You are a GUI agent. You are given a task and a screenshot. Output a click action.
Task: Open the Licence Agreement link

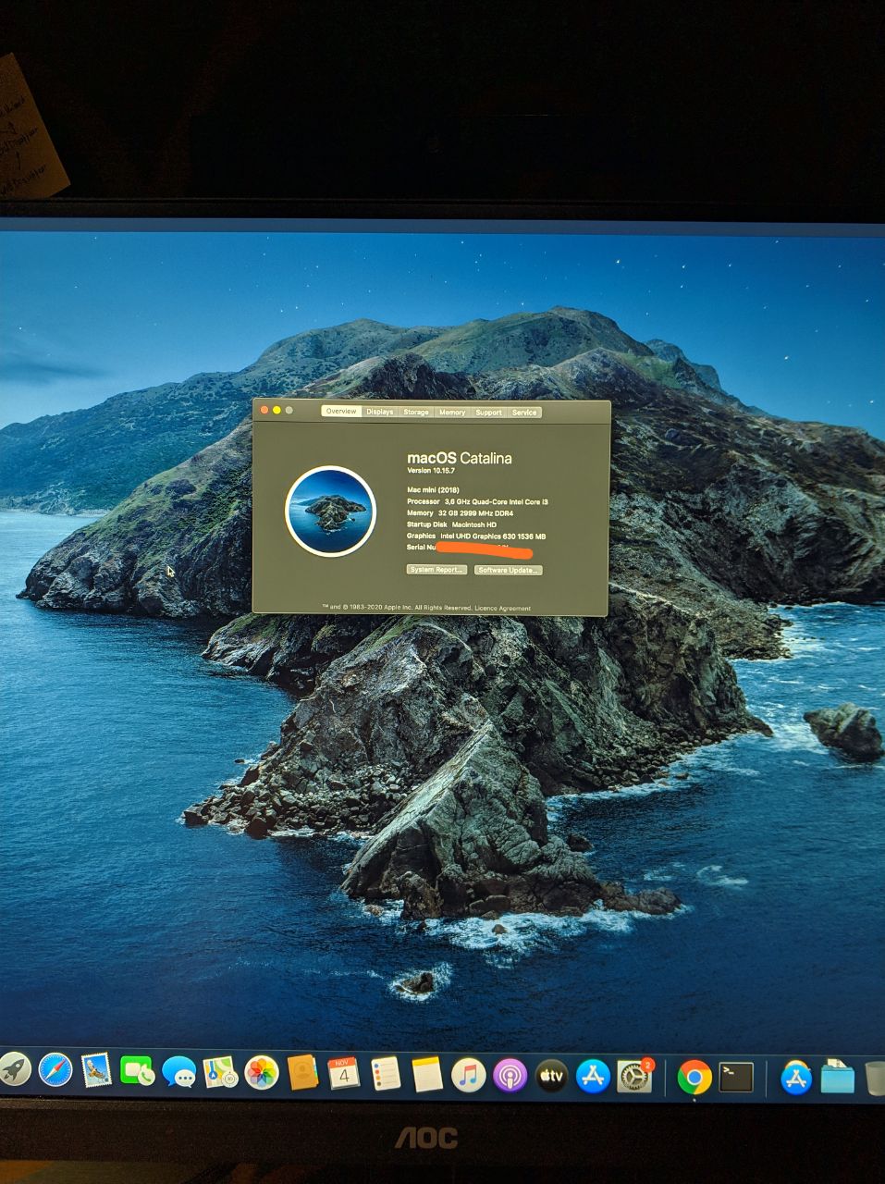(503, 609)
